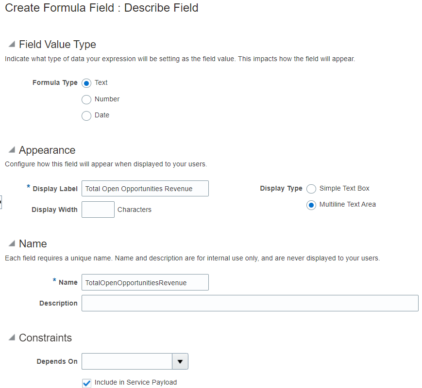Select Multiline Text Area display type

pyautogui.click(x=311, y=205)
